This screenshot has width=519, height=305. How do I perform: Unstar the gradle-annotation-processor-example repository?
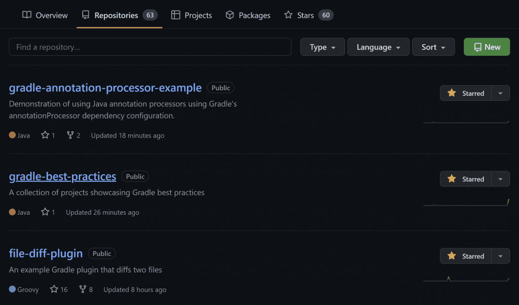coord(466,93)
